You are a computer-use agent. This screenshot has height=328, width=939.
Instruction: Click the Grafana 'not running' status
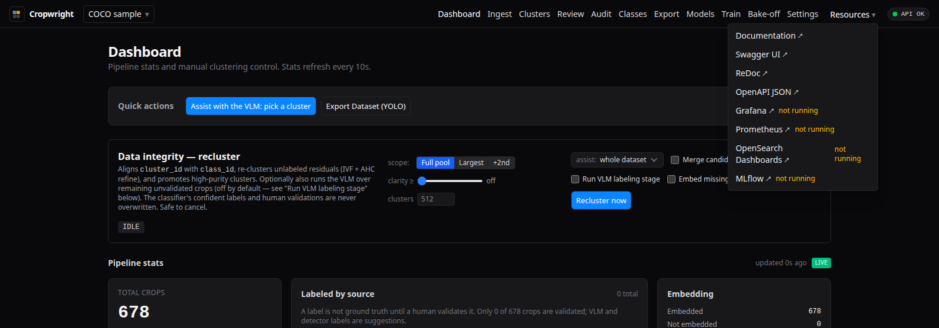point(798,111)
